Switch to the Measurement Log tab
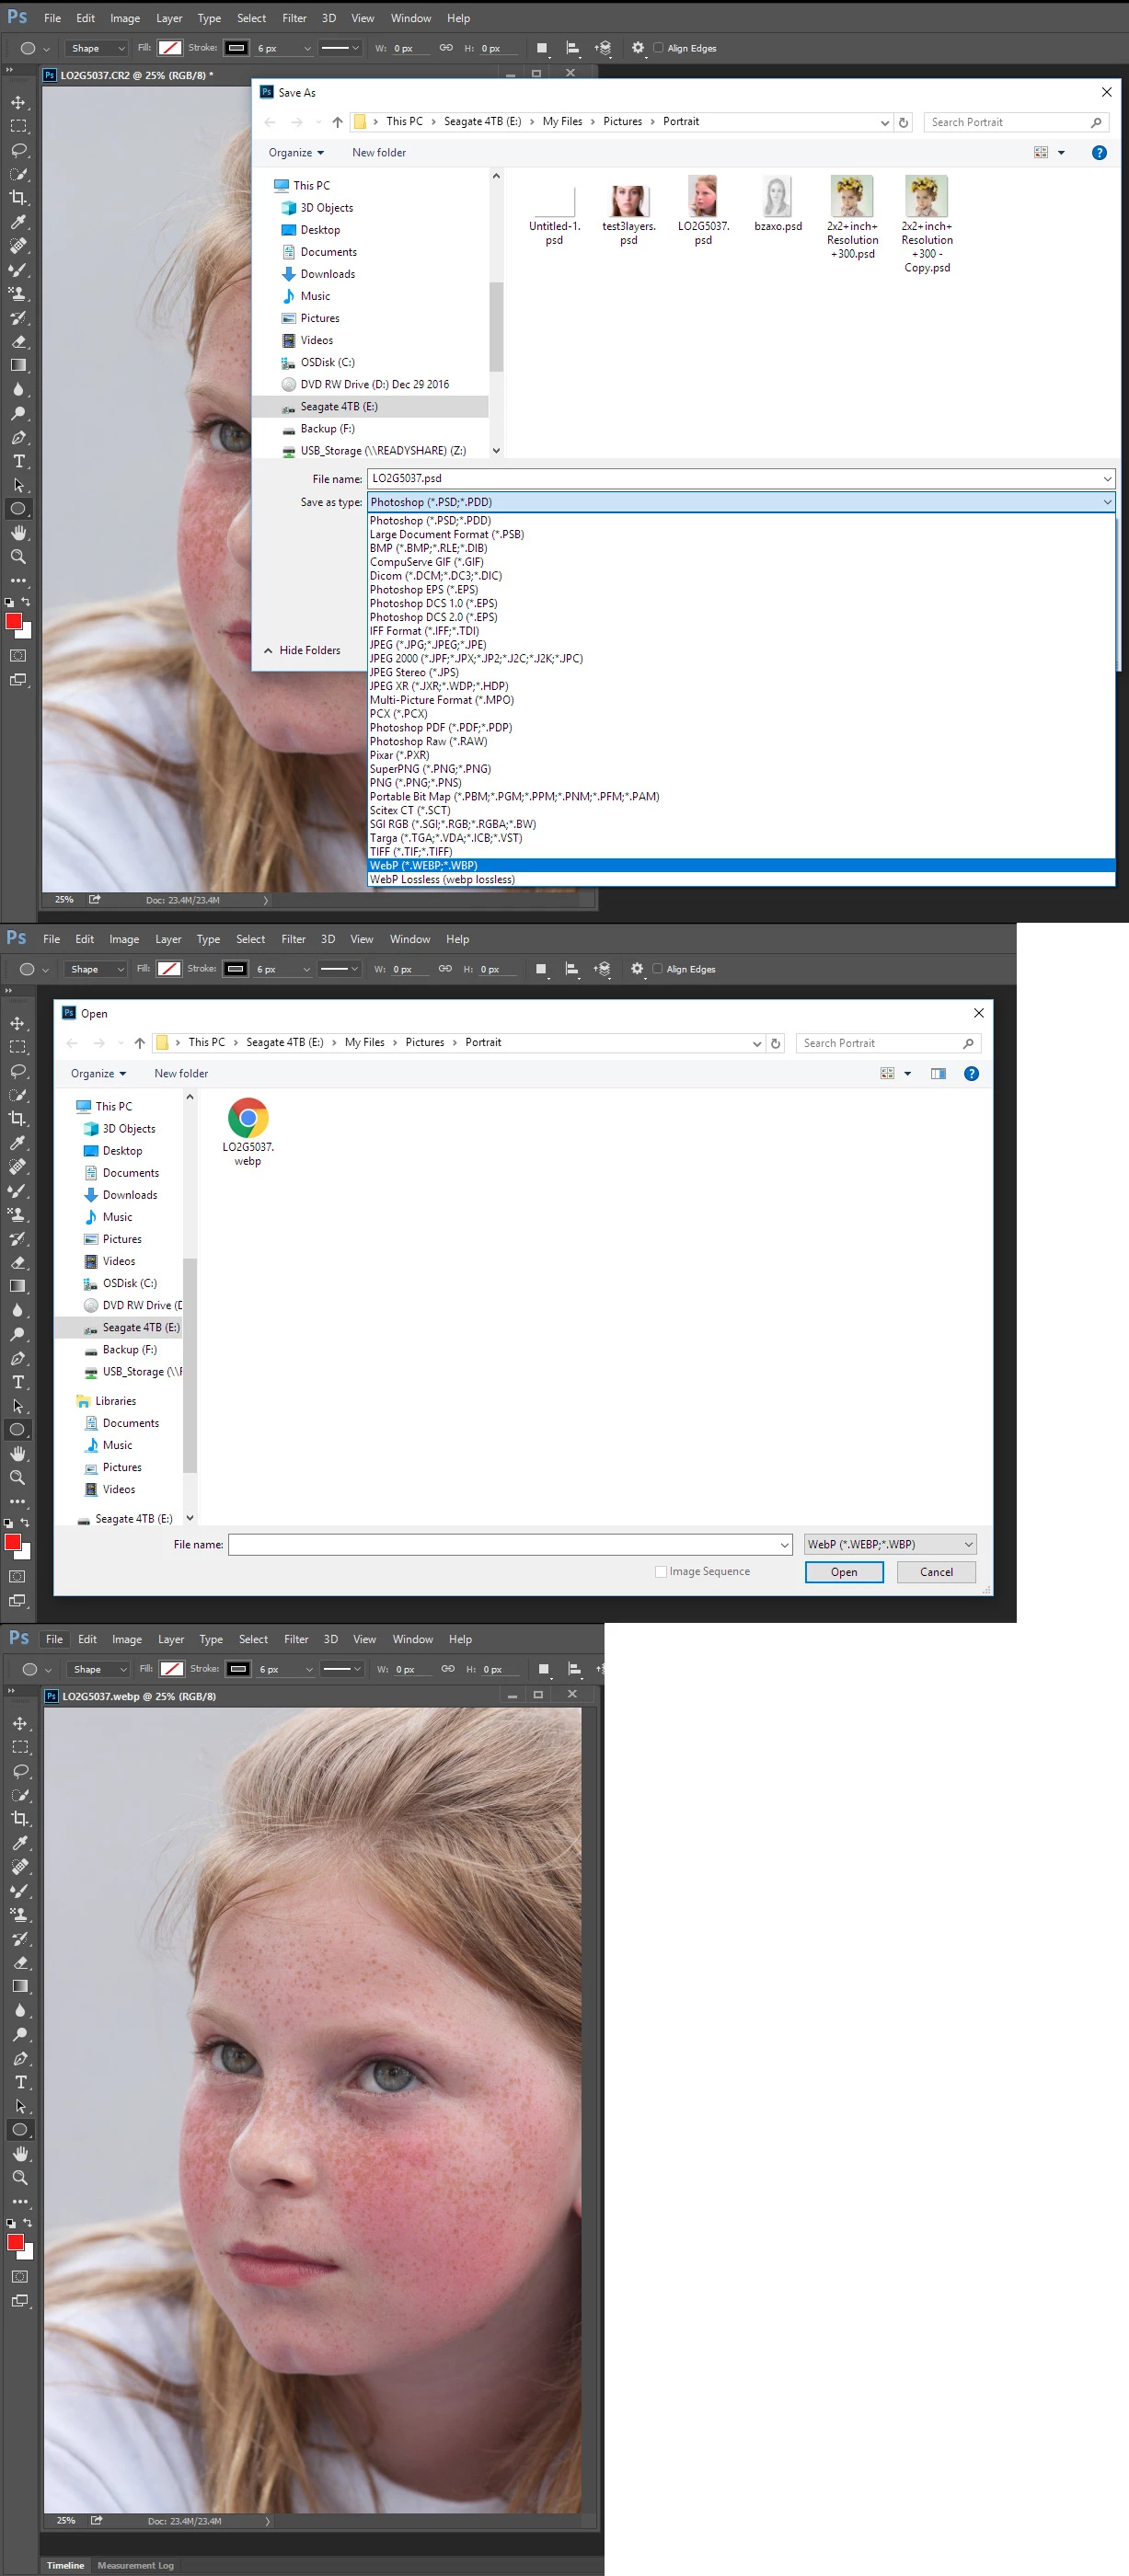The width and height of the screenshot is (1129, 2576). (135, 2565)
